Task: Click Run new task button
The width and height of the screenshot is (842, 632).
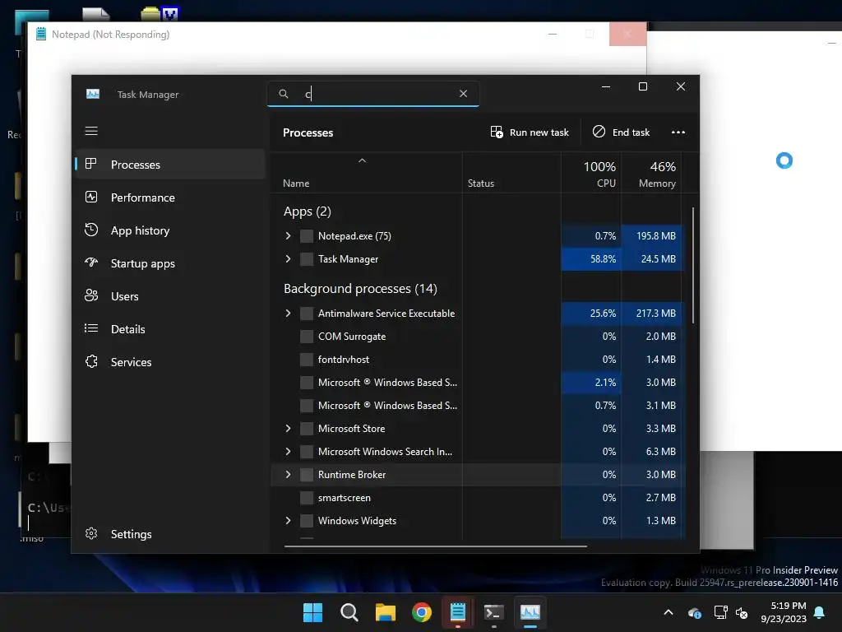Action: [x=530, y=132]
